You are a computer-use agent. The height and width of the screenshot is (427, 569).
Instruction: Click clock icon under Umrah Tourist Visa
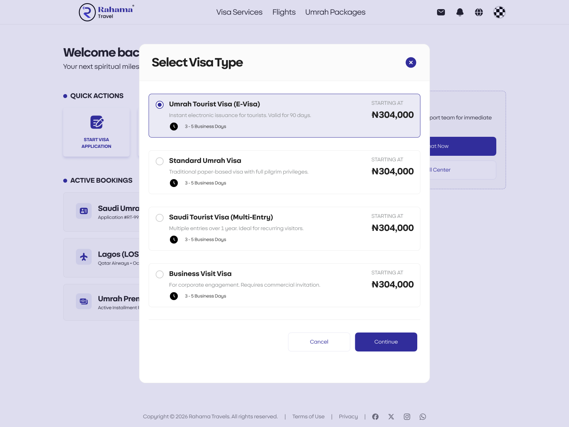[174, 127]
